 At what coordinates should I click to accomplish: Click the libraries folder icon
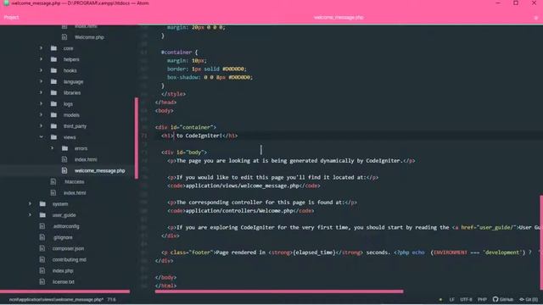tap(53, 92)
